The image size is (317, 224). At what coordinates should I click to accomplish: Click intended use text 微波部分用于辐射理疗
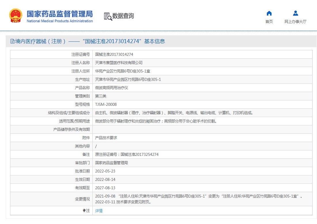(x=156, y=121)
